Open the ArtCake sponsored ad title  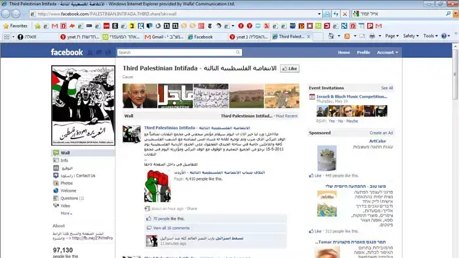pyautogui.click(x=377, y=141)
